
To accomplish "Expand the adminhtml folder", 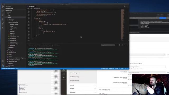I will tap(11, 19).
